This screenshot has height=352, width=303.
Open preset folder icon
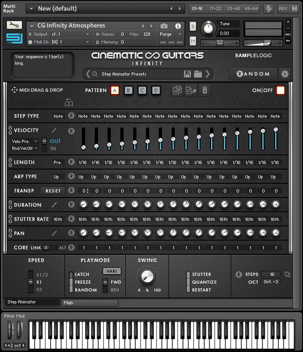pyautogui.click(x=198, y=74)
